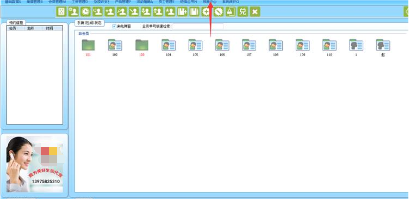The width and height of the screenshot is (410, 199).
Task: Select the 预约信息 tab
Action: pyautogui.click(x=16, y=23)
